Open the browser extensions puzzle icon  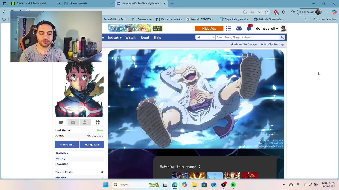(284, 12)
